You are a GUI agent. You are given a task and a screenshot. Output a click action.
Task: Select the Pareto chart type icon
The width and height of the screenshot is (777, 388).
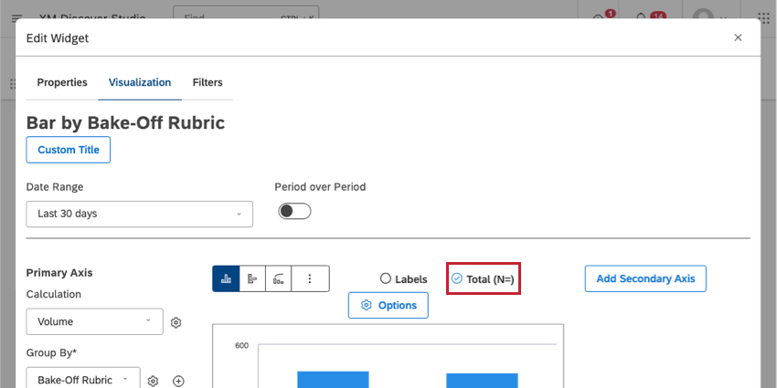[279, 278]
